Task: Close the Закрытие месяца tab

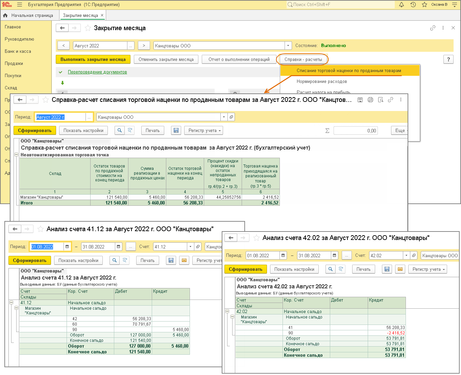Action: click(x=102, y=15)
